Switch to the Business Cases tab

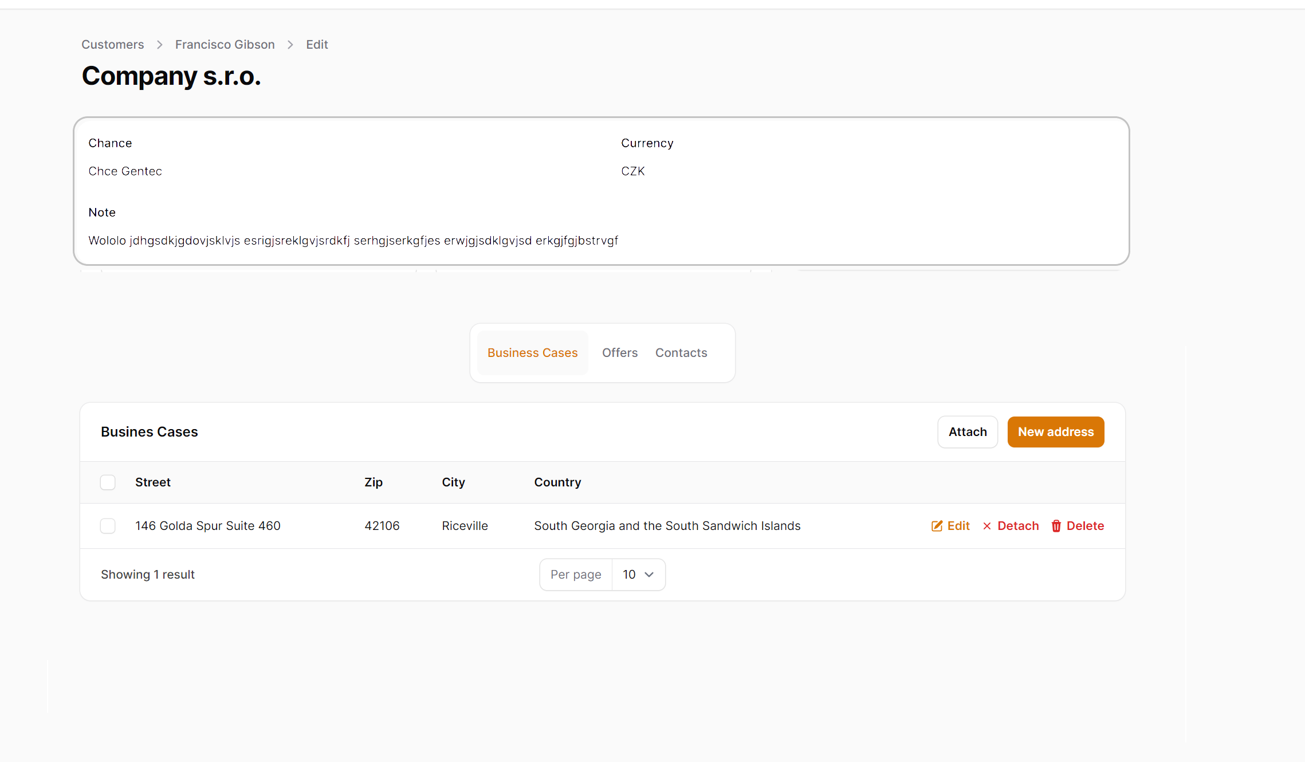533,353
